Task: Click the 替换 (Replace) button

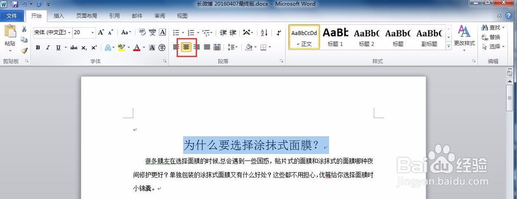Action: click(x=491, y=37)
